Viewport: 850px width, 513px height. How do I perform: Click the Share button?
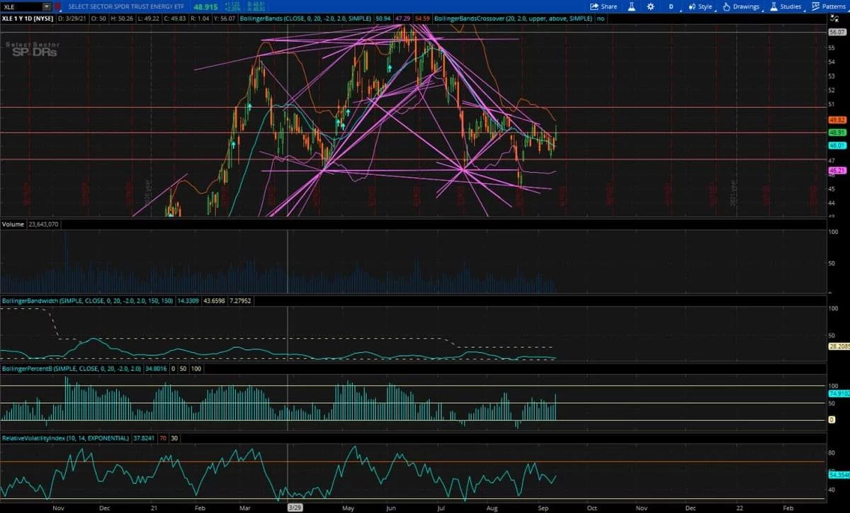[604, 6]
